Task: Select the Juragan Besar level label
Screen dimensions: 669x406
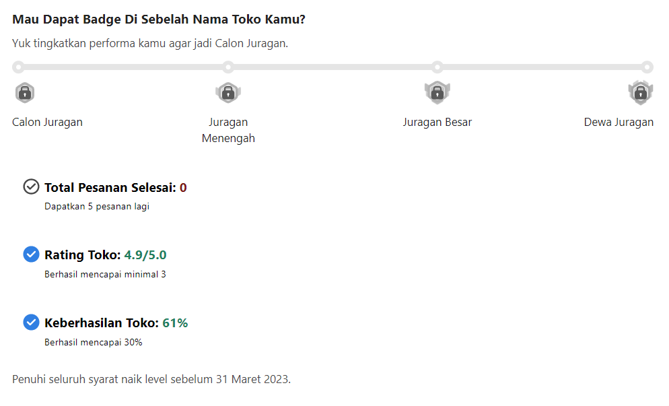Action: [x=437, y=122]
